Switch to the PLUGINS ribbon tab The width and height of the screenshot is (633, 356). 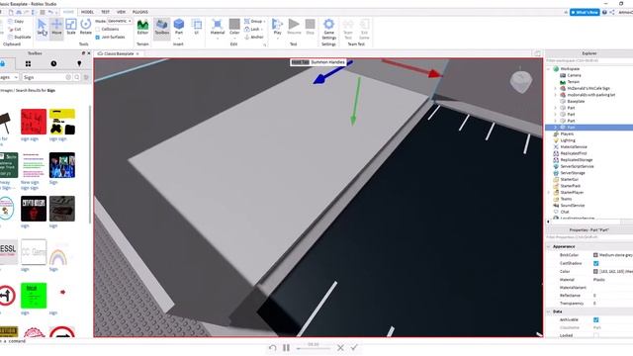(140, 12)
